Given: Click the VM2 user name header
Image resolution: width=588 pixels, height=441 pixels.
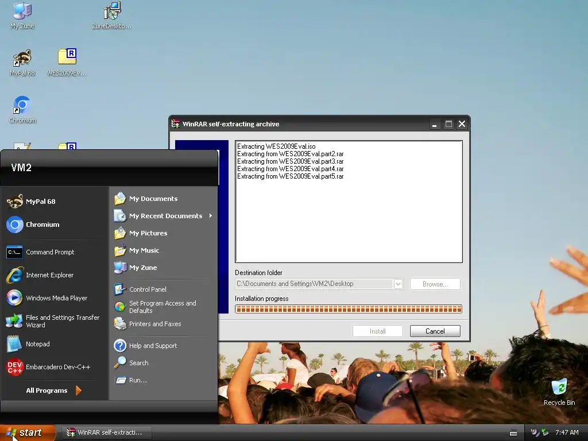Looking at the screenshot, I should tap(21, 168).
